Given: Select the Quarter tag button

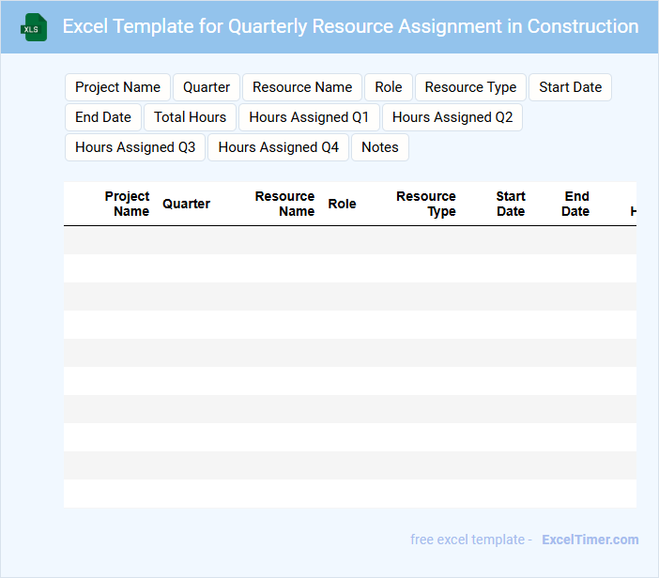Looking at the screenshot, I should coord(207,87).
